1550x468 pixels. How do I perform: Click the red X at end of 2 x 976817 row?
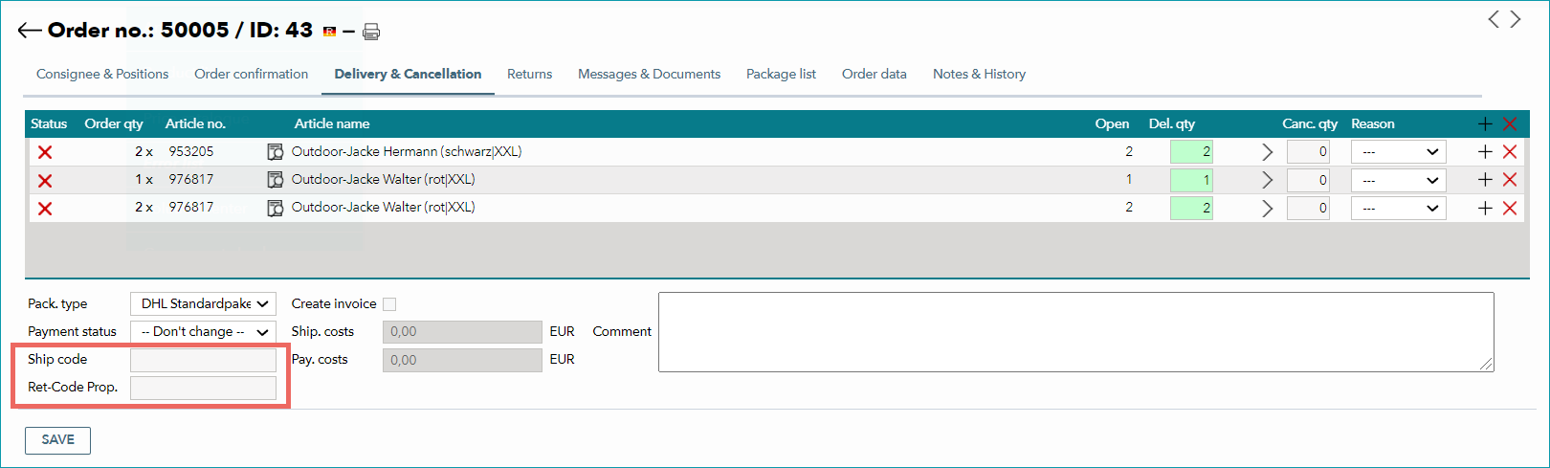coord(1510,208)
